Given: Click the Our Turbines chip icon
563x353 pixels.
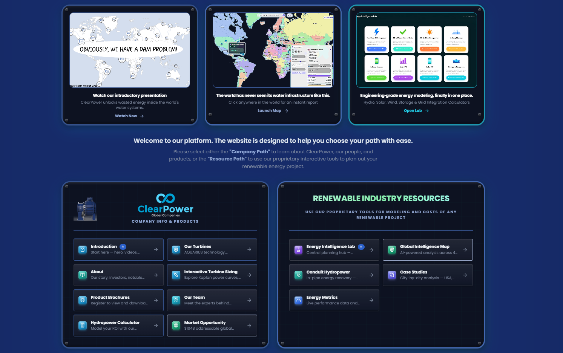Looking at the screenshot, I should coord(176,249).
